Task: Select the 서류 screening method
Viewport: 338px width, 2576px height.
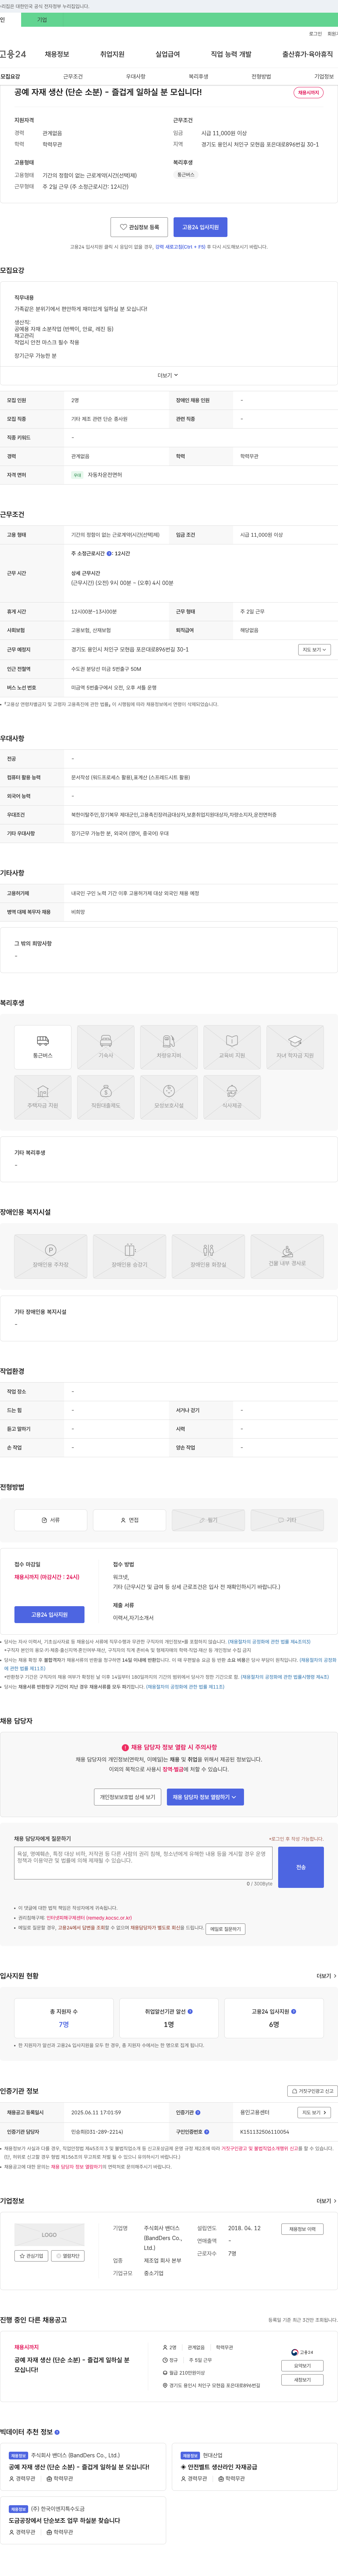Action: point(51,1520)
